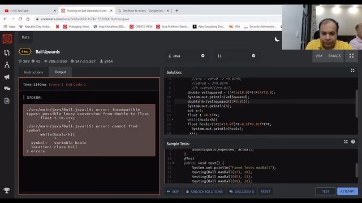Switch to the YouTube browser tab
Image resolution: width=362 pixels, height=203 pixels.
[30, 11]
